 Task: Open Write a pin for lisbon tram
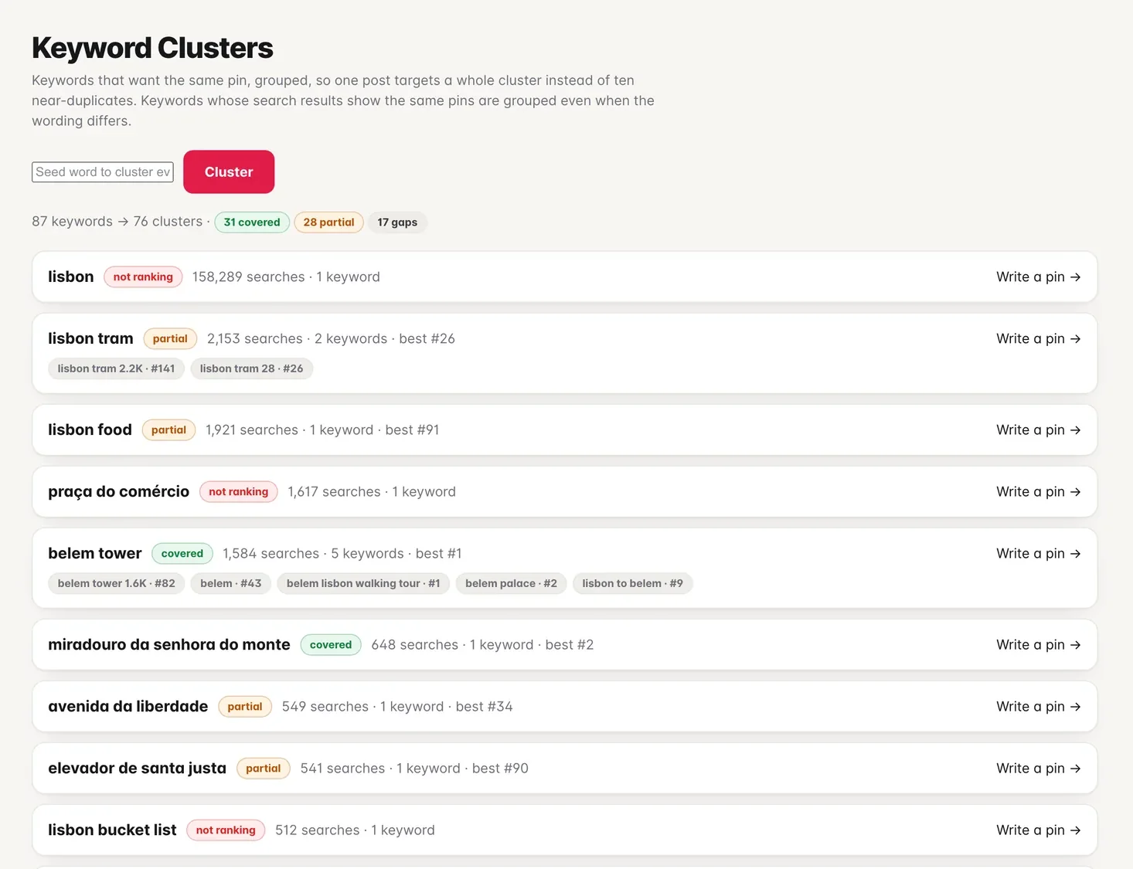(x=1038, y=338)
